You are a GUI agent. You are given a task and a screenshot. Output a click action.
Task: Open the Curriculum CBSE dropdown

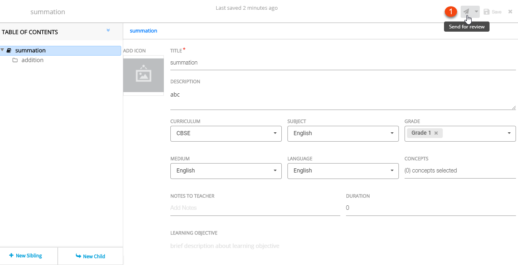tap(226, 133)
